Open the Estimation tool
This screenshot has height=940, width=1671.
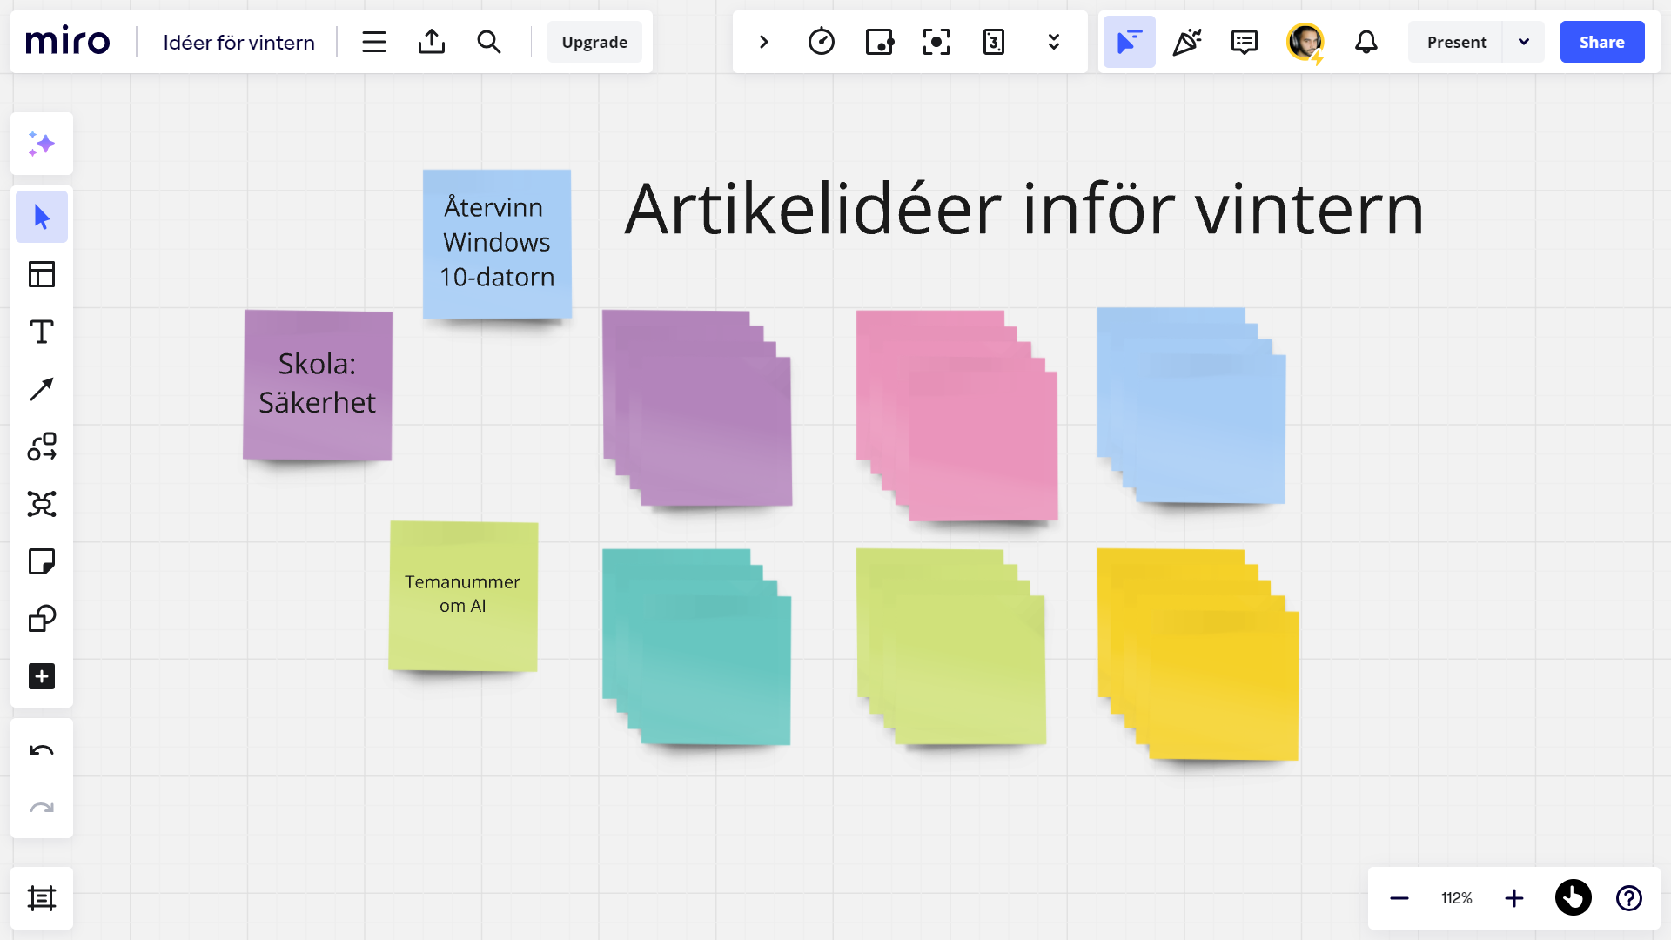coord(993,42)
